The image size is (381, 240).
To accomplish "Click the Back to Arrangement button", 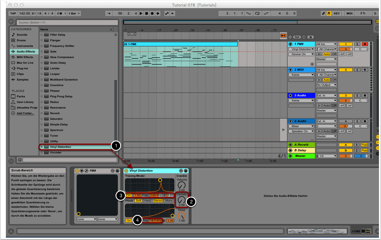I will [x=283, y=35].
